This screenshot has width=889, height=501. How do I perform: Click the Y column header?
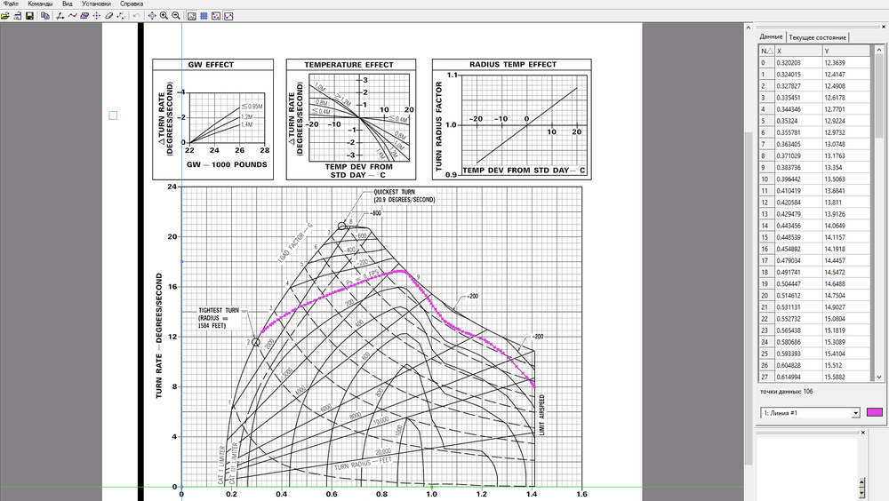coord(846,51)
